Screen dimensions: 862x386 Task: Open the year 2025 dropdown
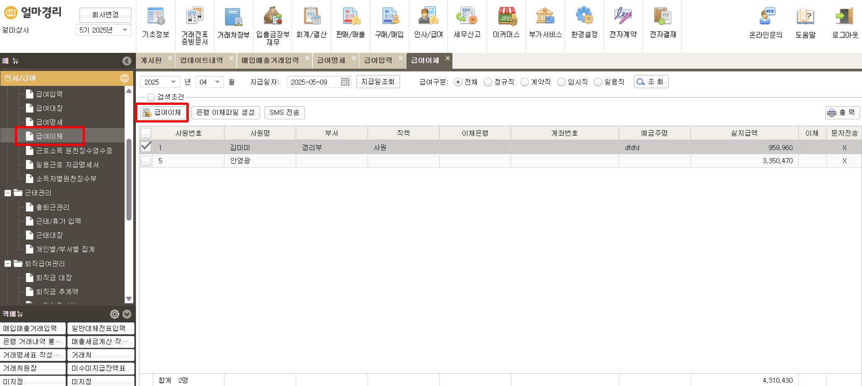point(173,82)
